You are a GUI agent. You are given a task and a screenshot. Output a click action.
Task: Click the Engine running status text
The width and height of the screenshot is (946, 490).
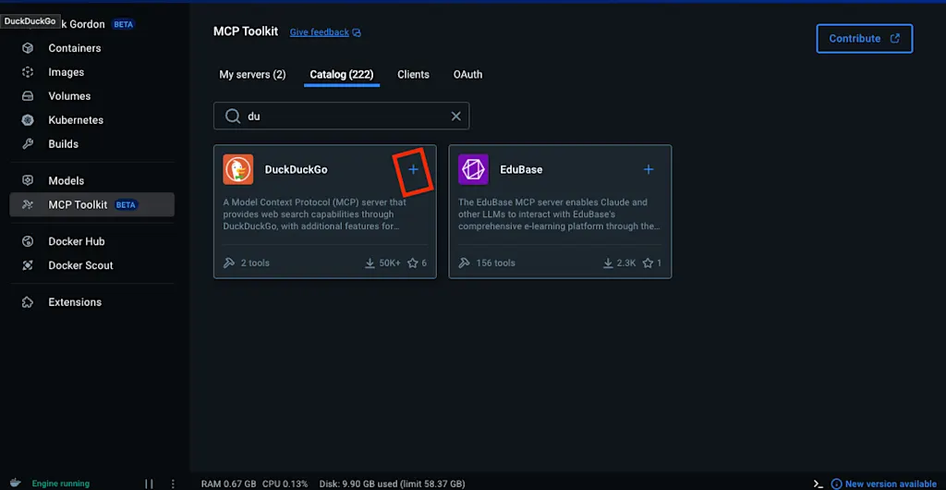[x=60, y=484]
